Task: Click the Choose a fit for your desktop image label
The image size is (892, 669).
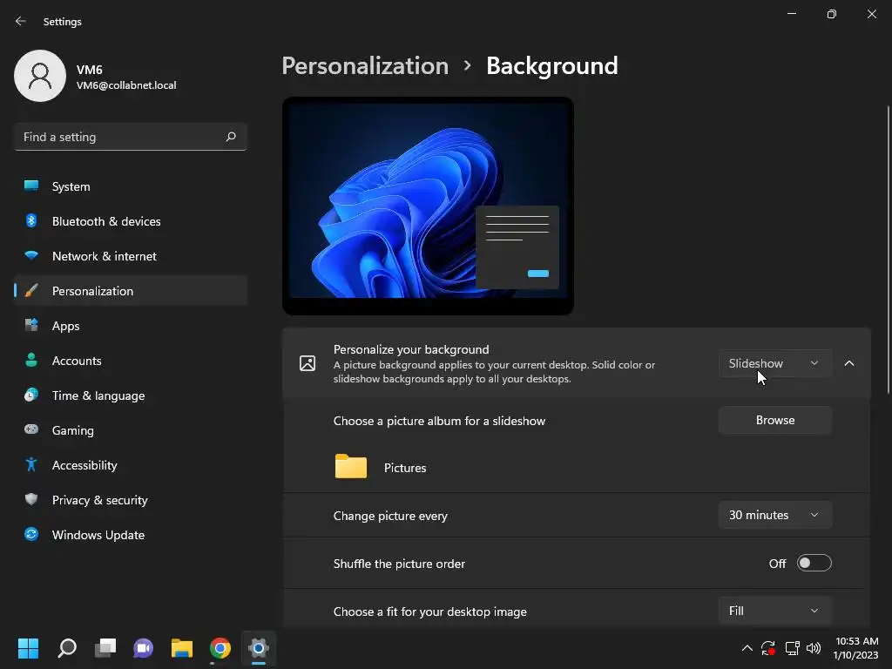Action: coord(430,612)
